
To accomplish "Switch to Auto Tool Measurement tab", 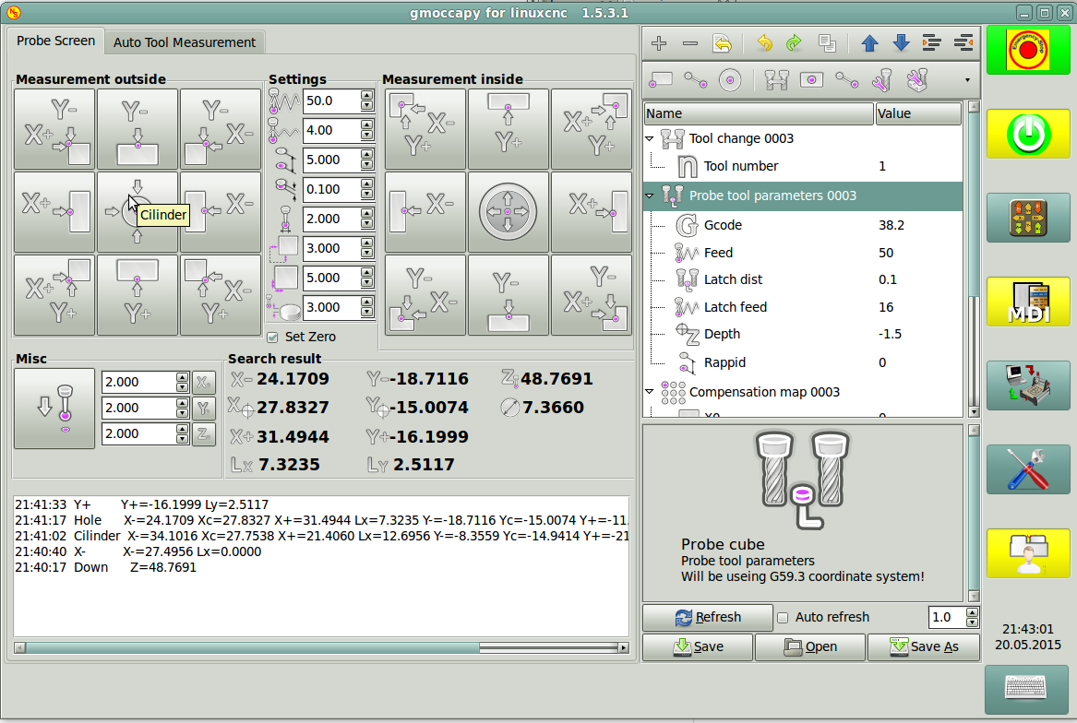I will (185, 42).
